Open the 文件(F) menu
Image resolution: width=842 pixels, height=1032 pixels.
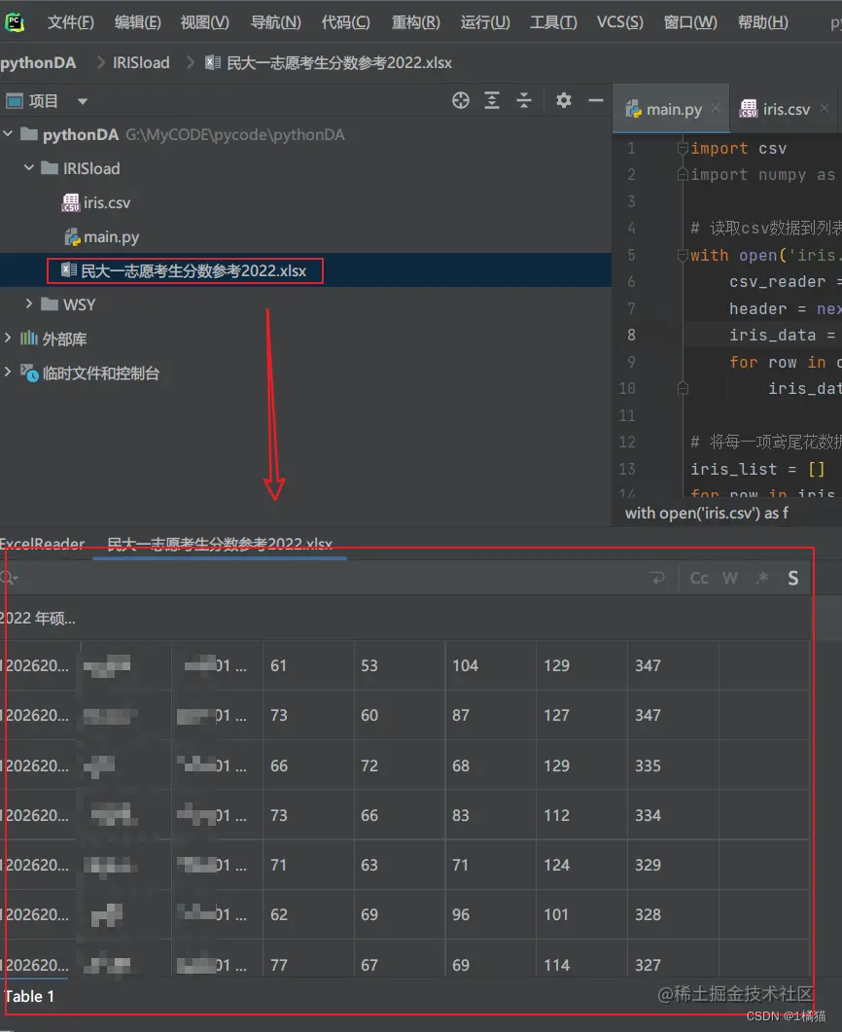coord(71,23)
